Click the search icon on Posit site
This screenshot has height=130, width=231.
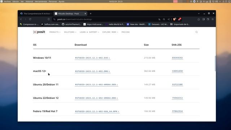point(196,32)
